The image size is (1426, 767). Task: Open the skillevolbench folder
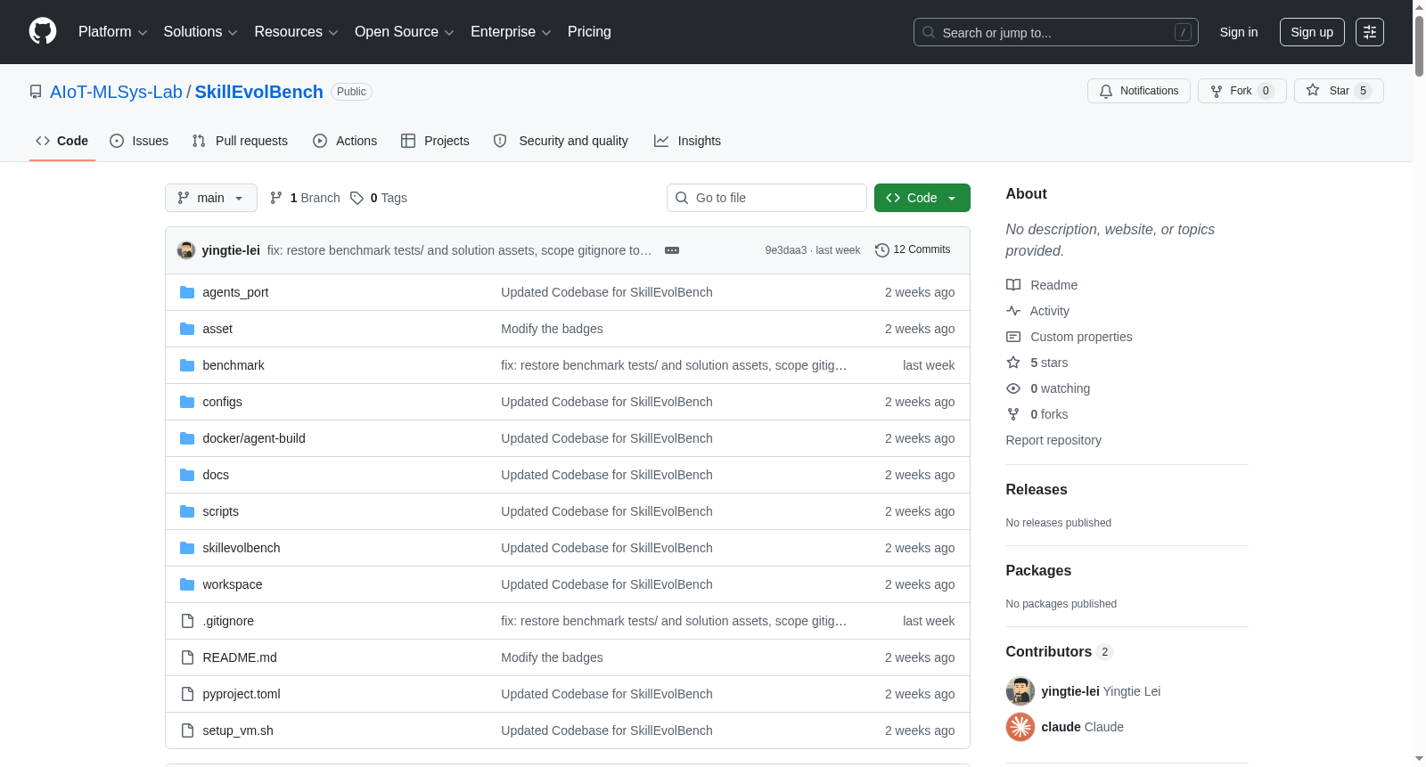pos(242,548)
